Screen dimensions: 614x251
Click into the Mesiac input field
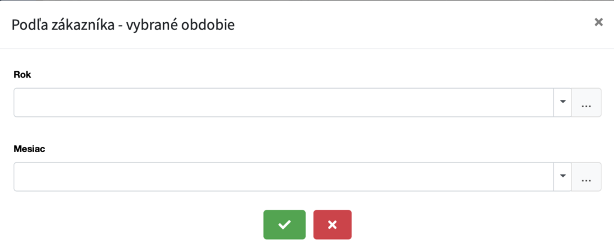click(283, 177)
